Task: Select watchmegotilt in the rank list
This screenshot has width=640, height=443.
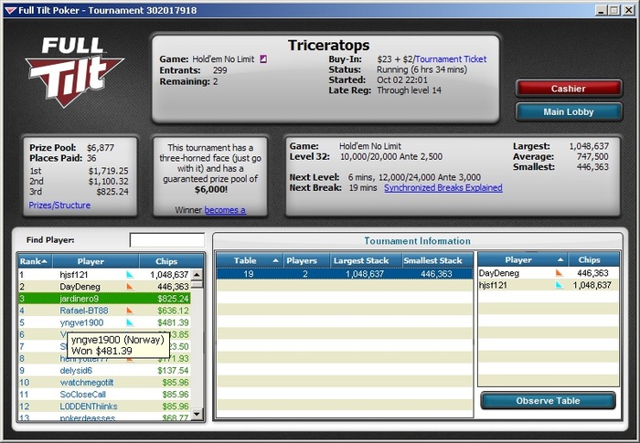Action: [104, 382]
